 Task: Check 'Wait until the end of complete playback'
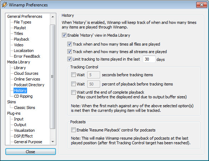point(73,92)
